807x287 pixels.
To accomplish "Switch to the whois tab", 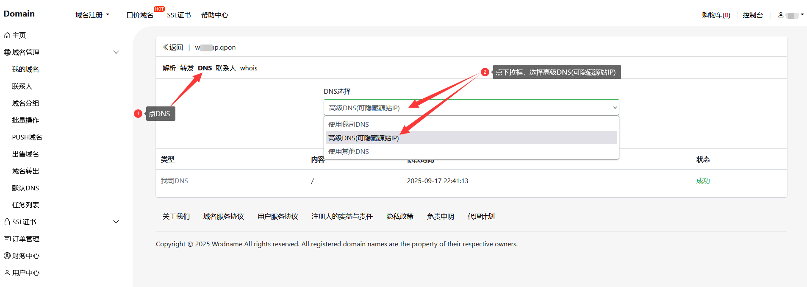I will (249, 68).
